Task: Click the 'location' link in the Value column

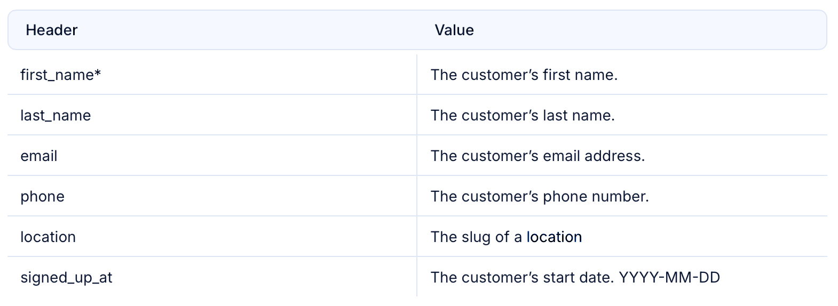Action: click(554, 237)
